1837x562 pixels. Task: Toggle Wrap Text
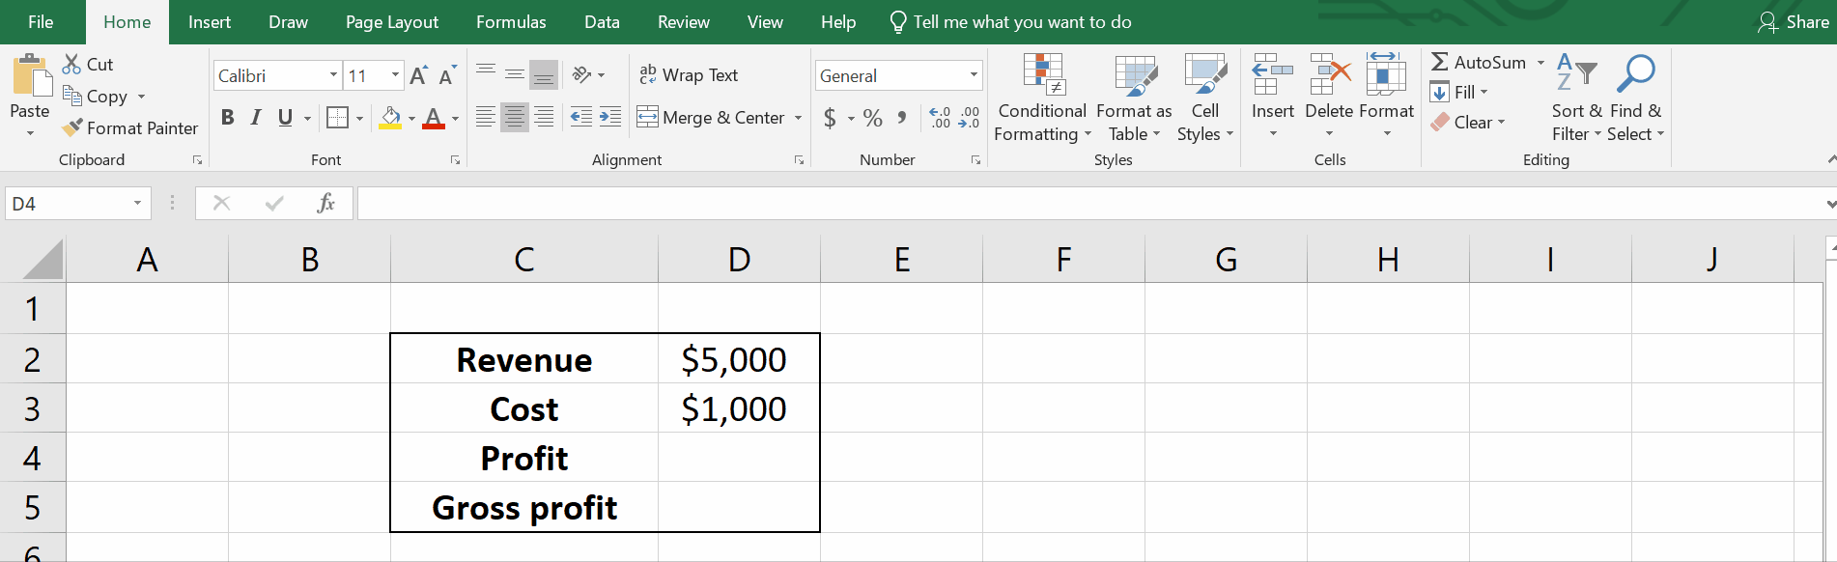coord(689,75)
